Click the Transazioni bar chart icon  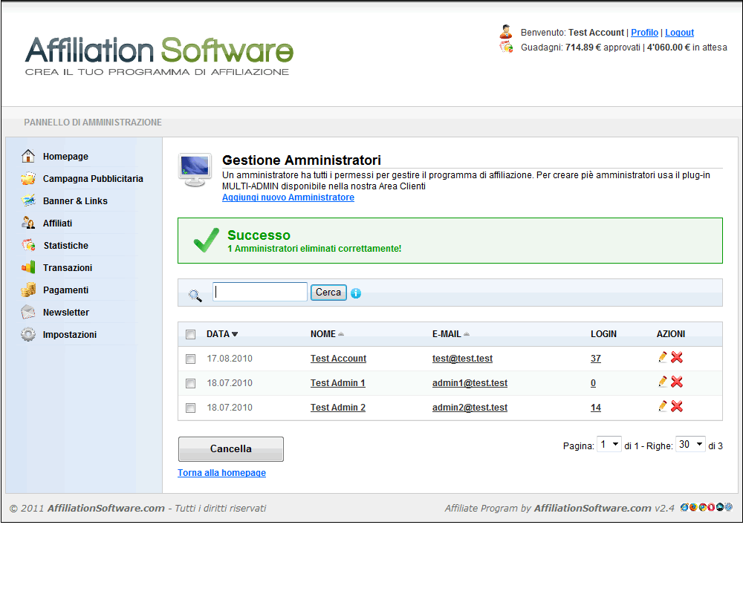[28, 267]
